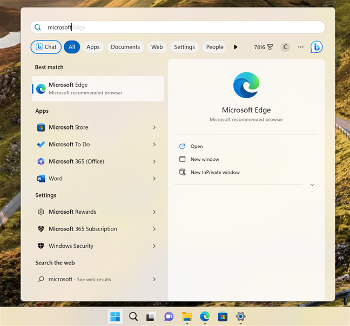350x326 pixels.
Task: Expand Microsoft 365 Subscription chevron
Action: click(x=154, y=229)
